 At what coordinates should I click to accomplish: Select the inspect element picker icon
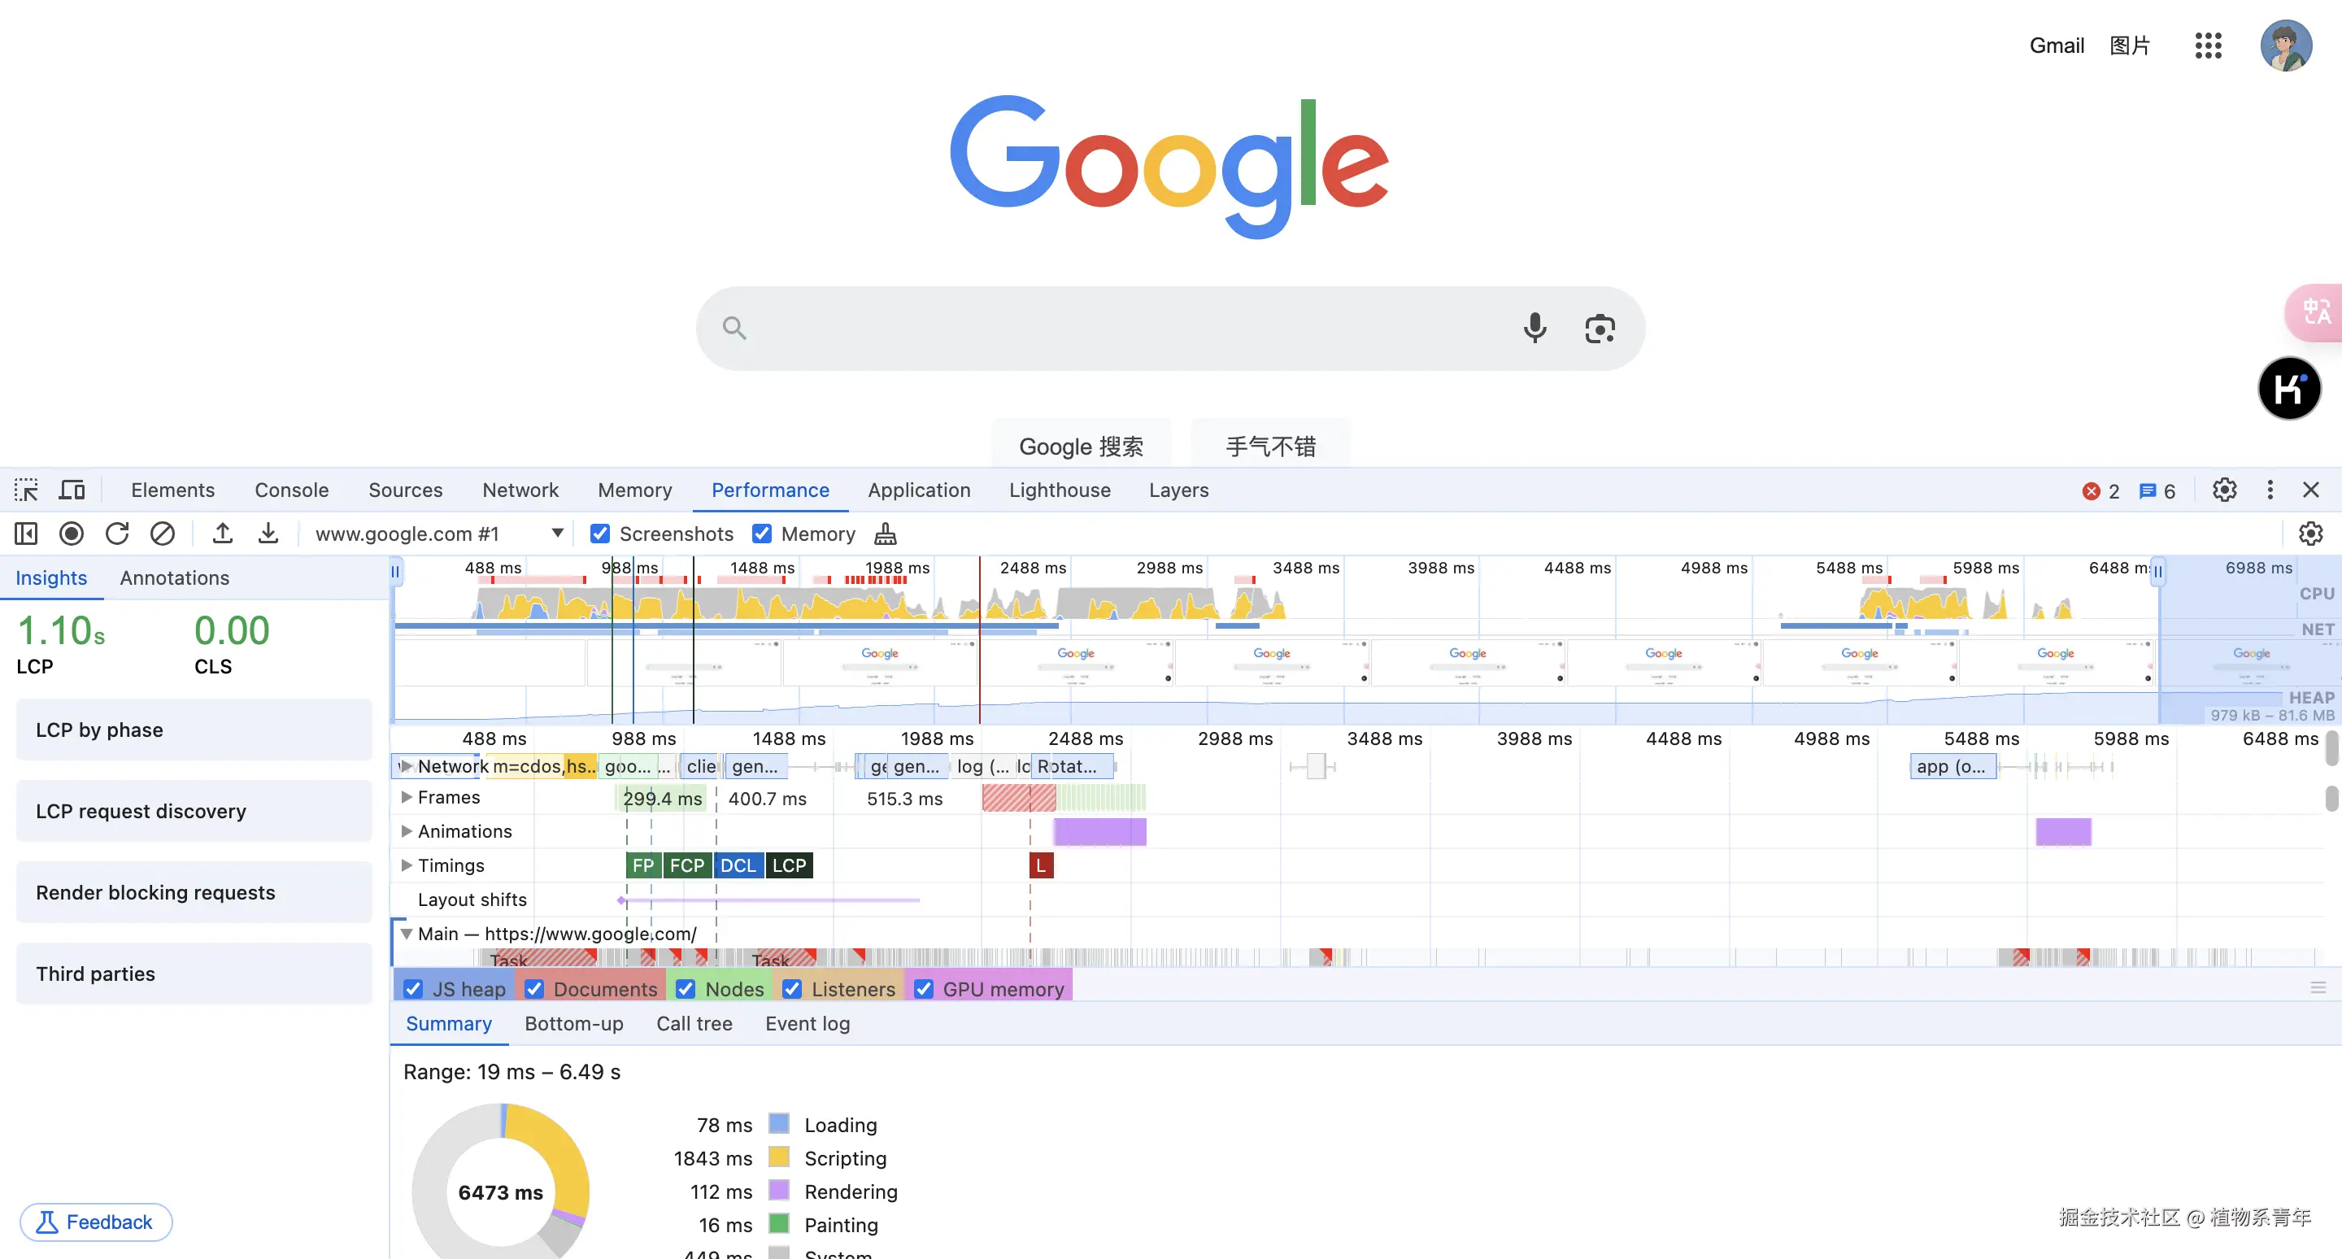pos(26,490)
